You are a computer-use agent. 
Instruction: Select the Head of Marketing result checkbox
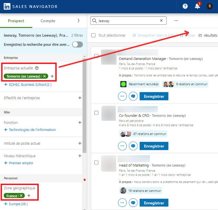pos(96,162)
